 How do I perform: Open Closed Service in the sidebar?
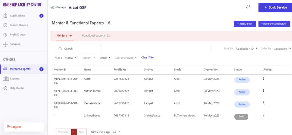pos(19,25)
